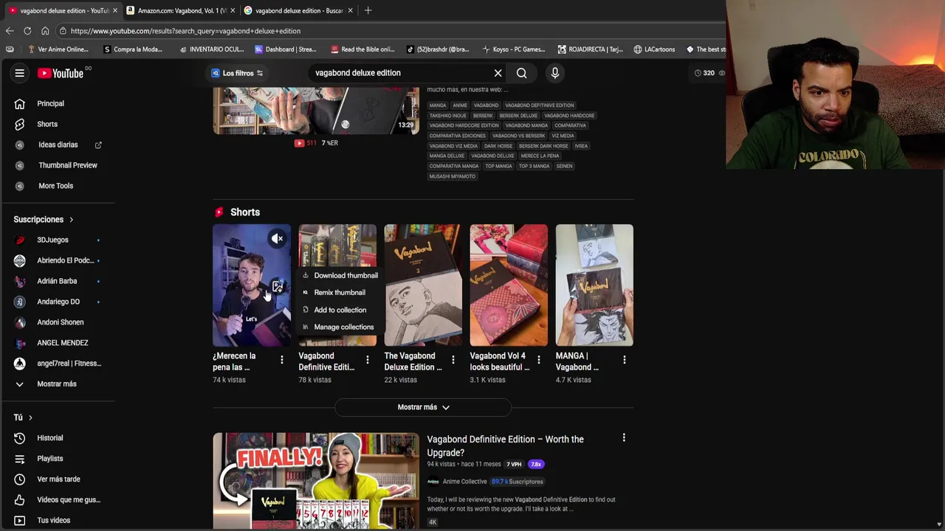Image resolution: width=945 pixels, height=531 pixels.
Task: Play the FINALLY! video thumbnail
Action: tap(316, 481)
